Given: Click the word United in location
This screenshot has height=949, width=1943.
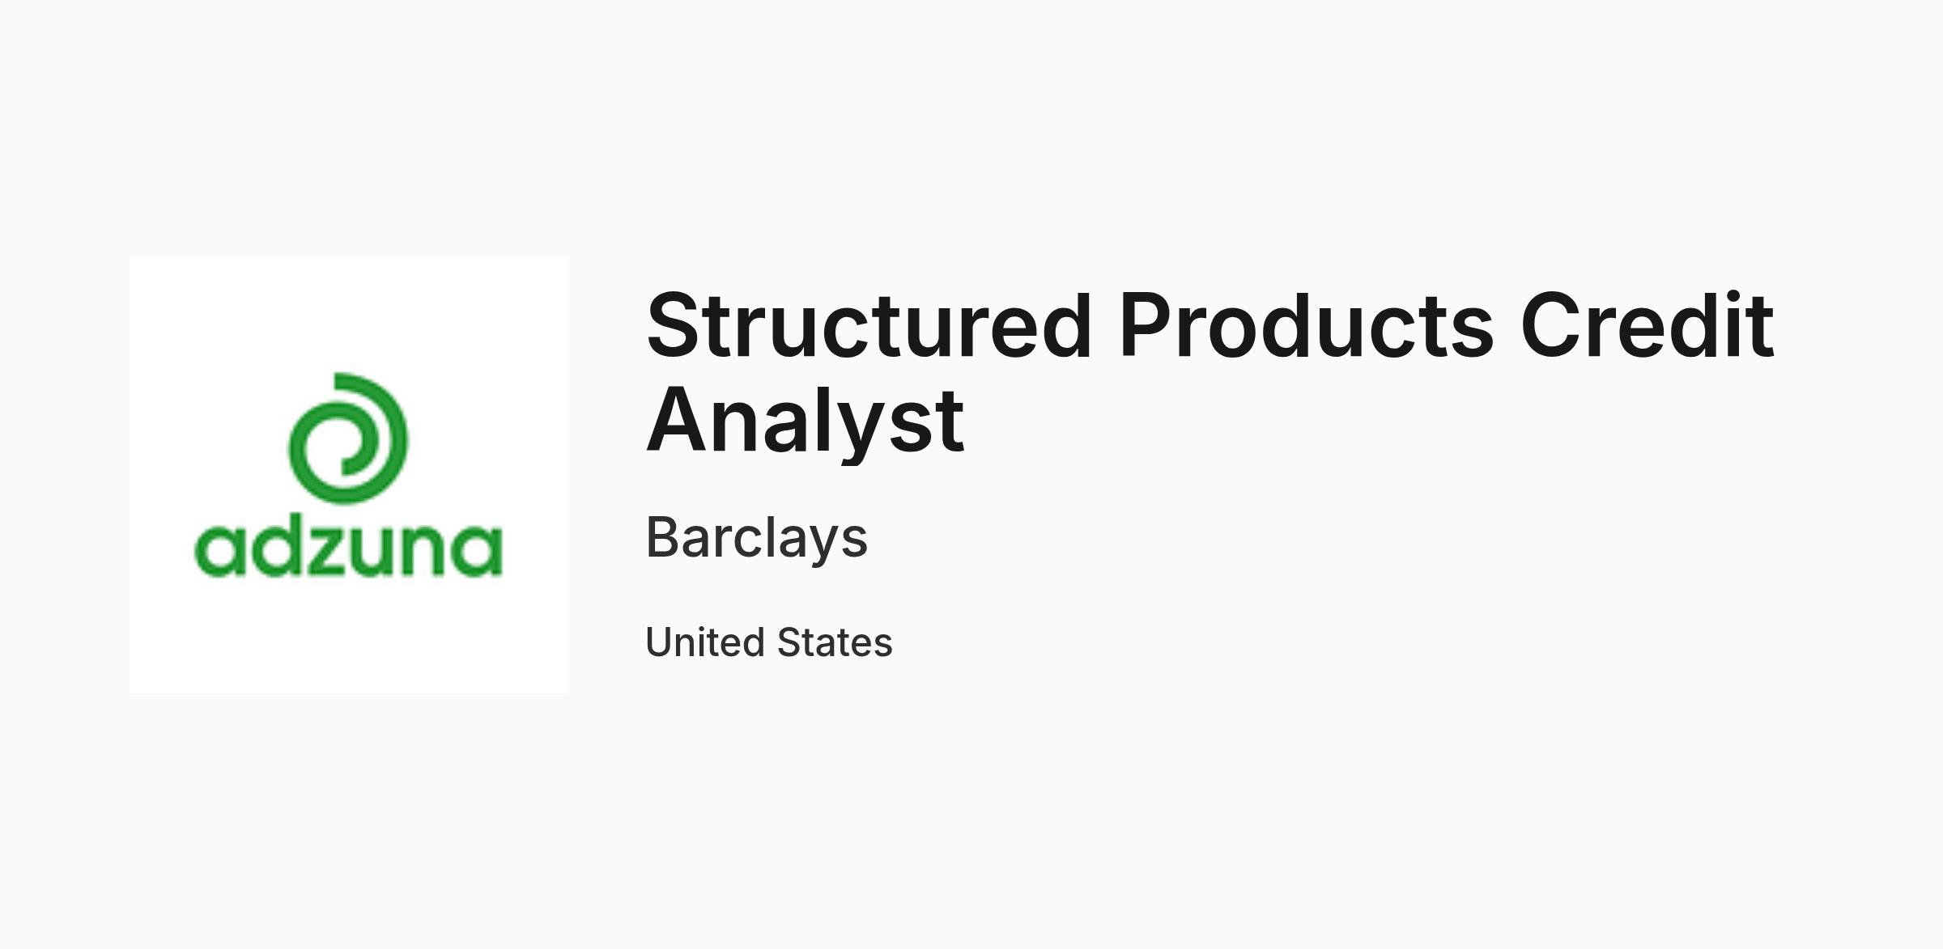Looking at the screenshot, I should pos(705,642).
